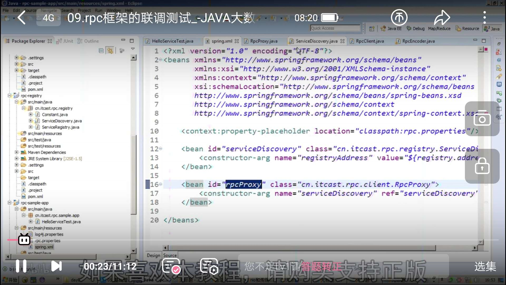Expand ServiceRegistry.java in the tree
The image size is (506, 285).
(x=31, y=127)
